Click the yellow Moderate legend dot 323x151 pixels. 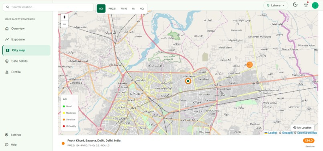point(64,113)
